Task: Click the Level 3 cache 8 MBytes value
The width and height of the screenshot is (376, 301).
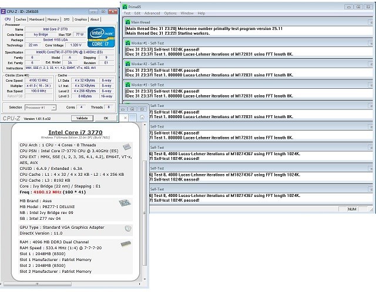Action: 85,96
